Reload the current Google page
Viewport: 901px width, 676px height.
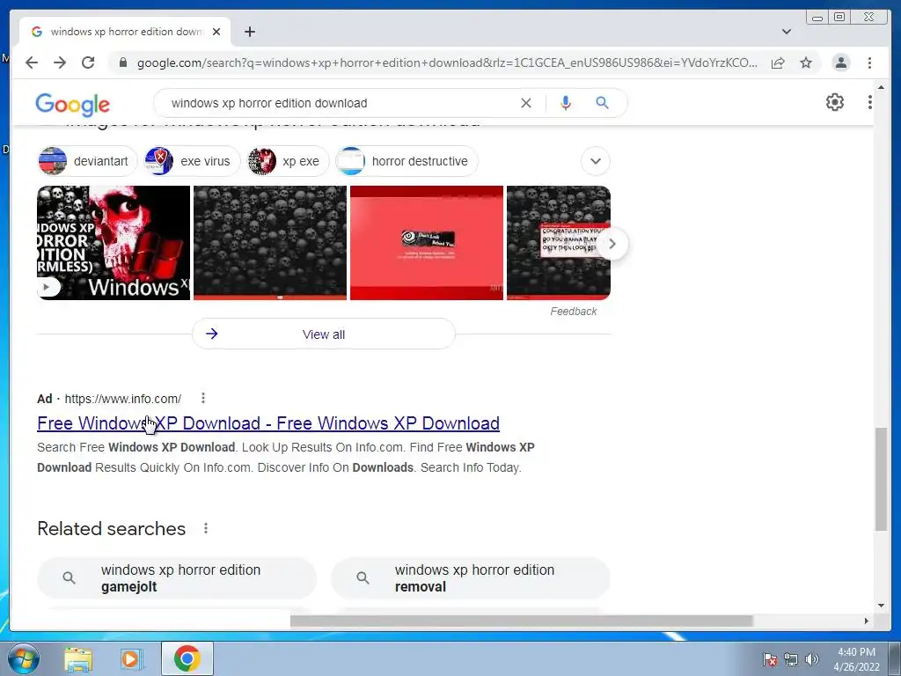coord(88,62)
